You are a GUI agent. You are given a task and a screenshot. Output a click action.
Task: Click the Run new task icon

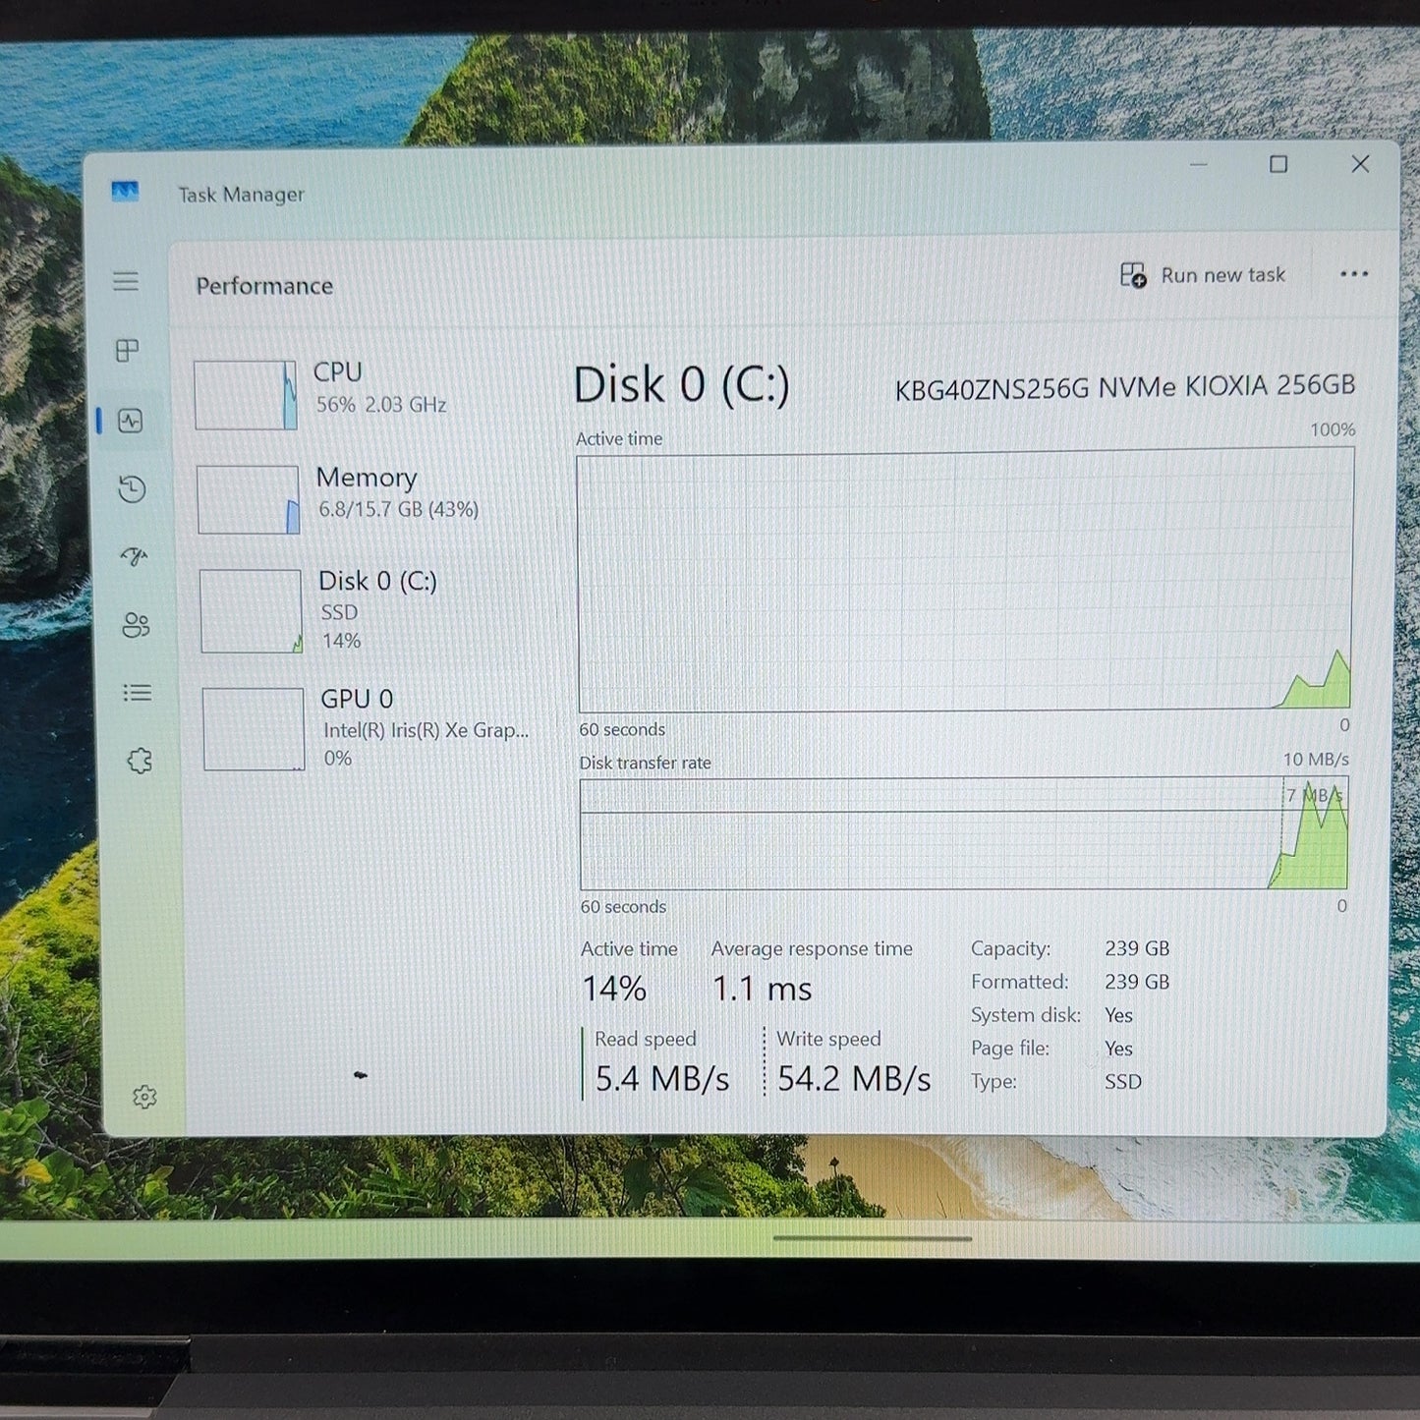1133,275
